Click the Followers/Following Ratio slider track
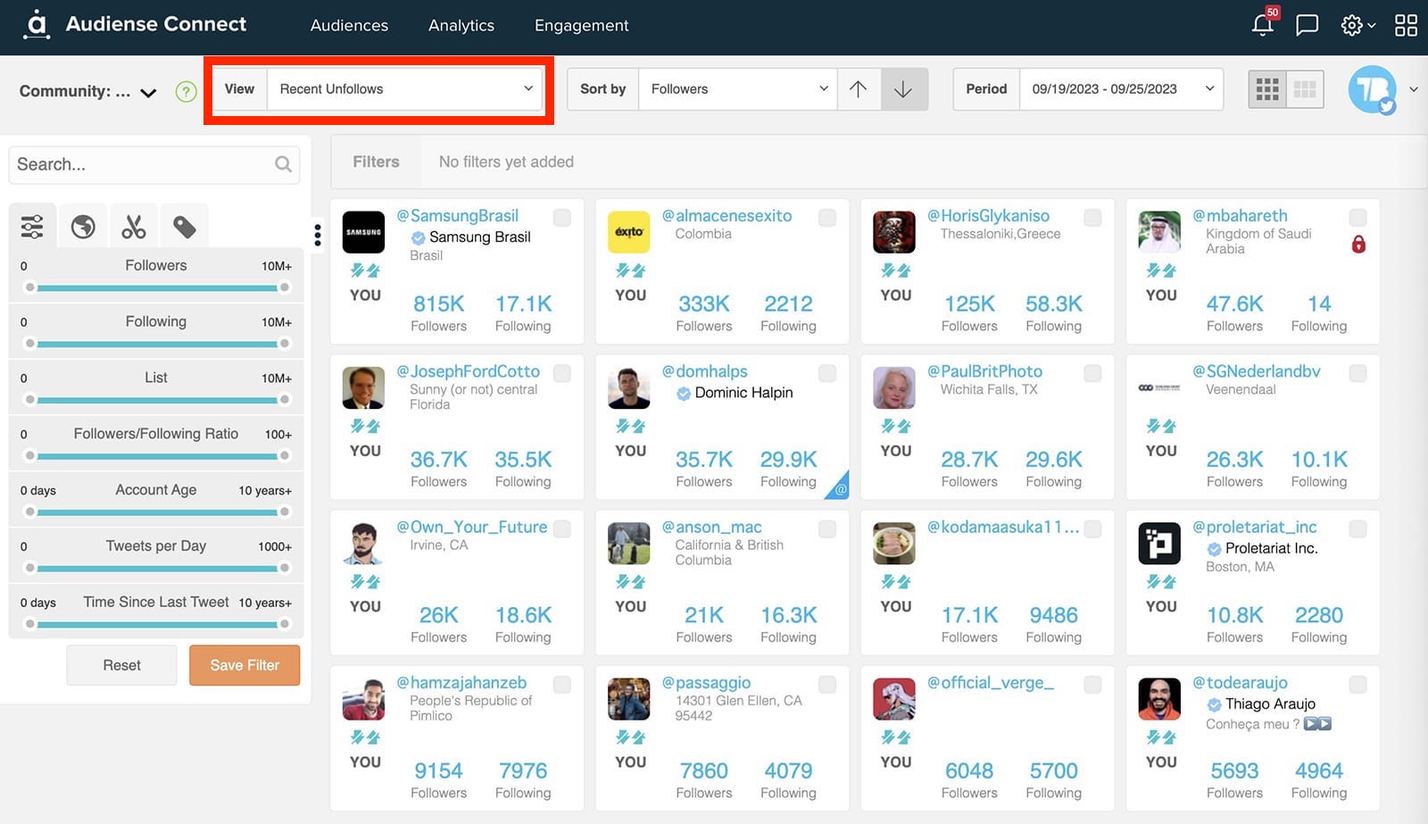This screenshot has width=1428, height=824. 157,455
